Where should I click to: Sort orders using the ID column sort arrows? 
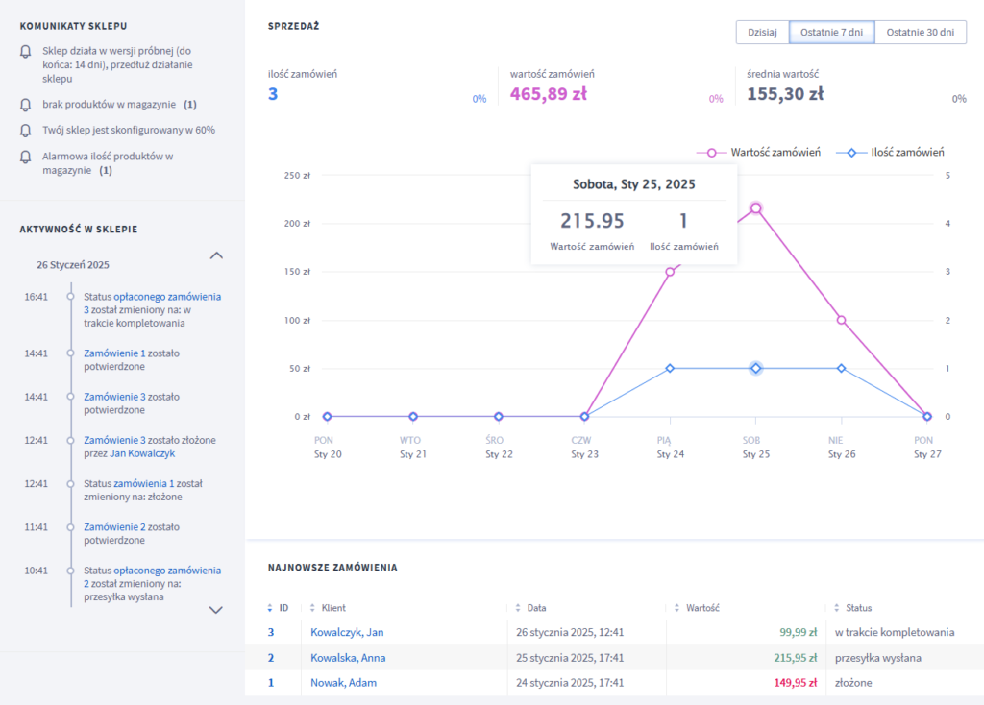point(270,608)
